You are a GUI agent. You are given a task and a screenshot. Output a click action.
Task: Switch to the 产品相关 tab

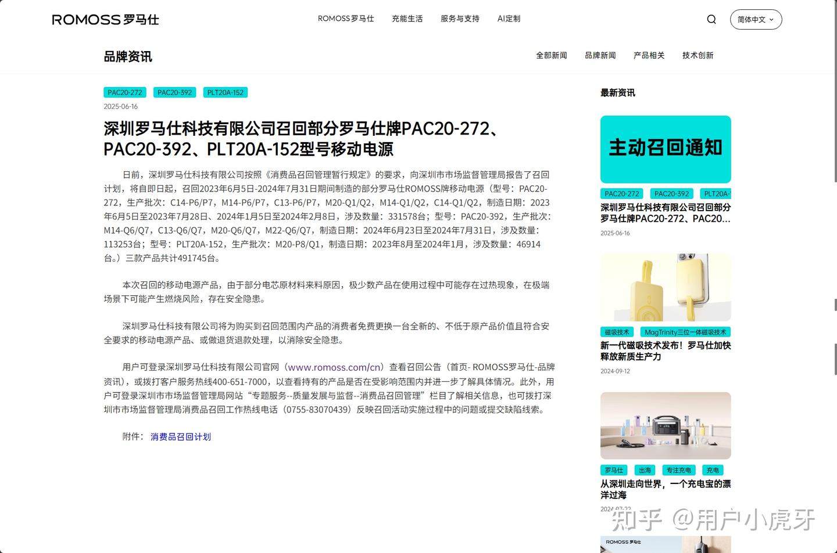tap(649, 55)
